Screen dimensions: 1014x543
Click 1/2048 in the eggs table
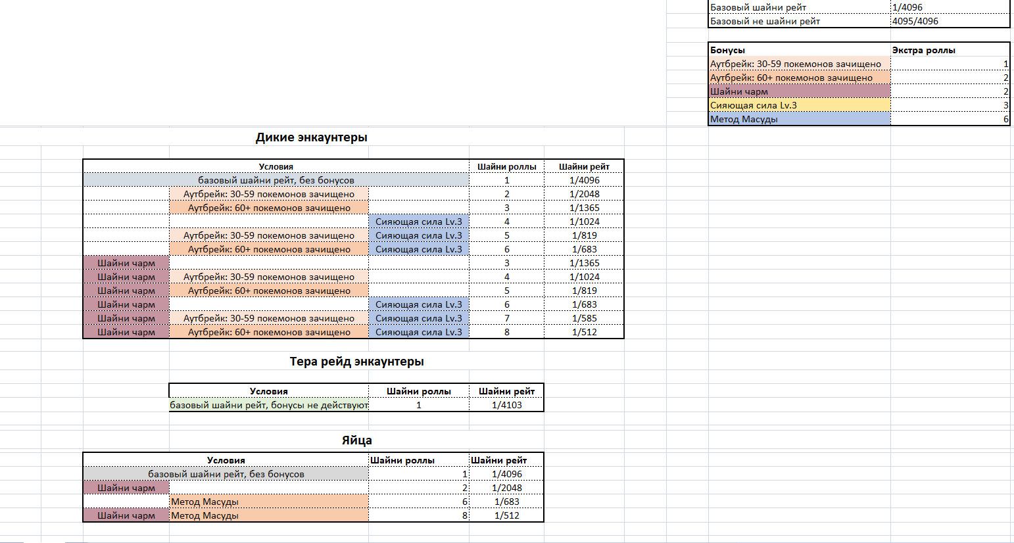[x=506, y=488]
